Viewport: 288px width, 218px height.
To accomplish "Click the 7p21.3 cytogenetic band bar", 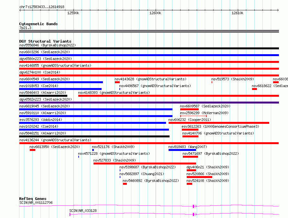I will (149, 32).
